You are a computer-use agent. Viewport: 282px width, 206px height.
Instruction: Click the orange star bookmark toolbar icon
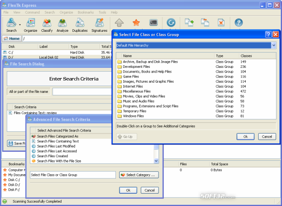pos(136,22)
